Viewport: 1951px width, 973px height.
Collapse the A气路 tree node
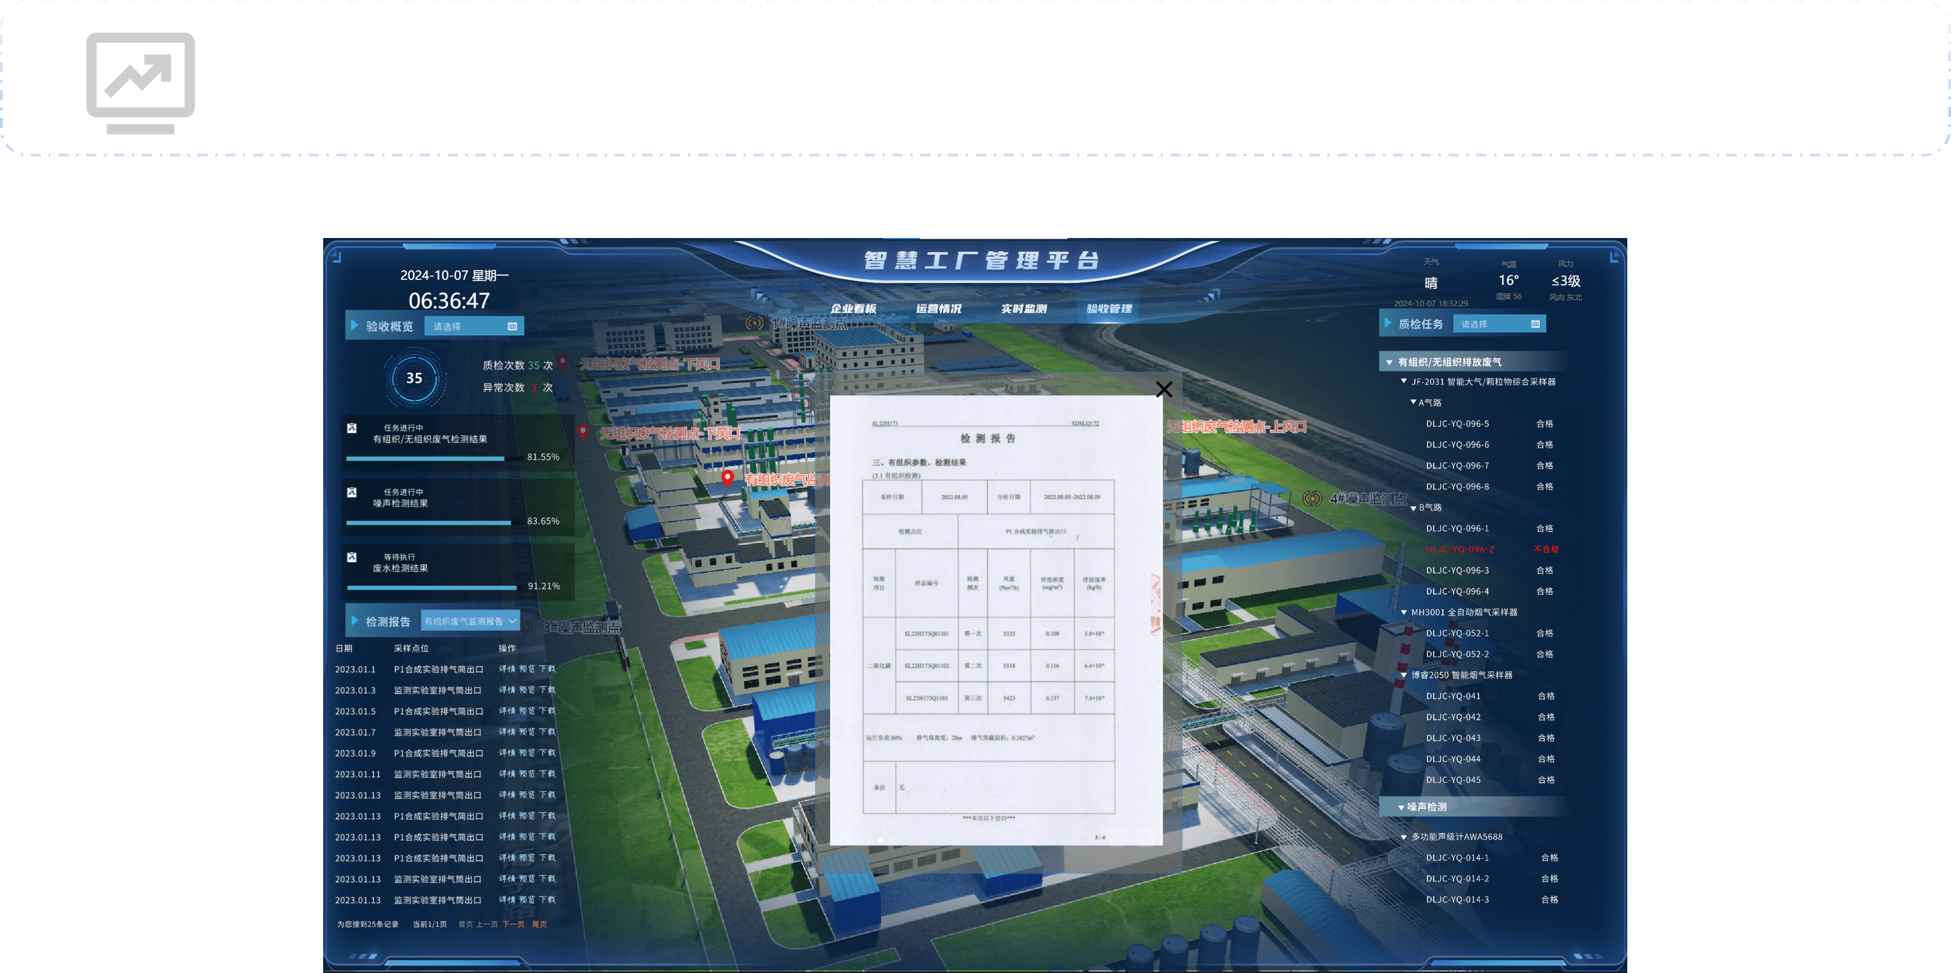pyautogui.click(x=1413, y=402)
